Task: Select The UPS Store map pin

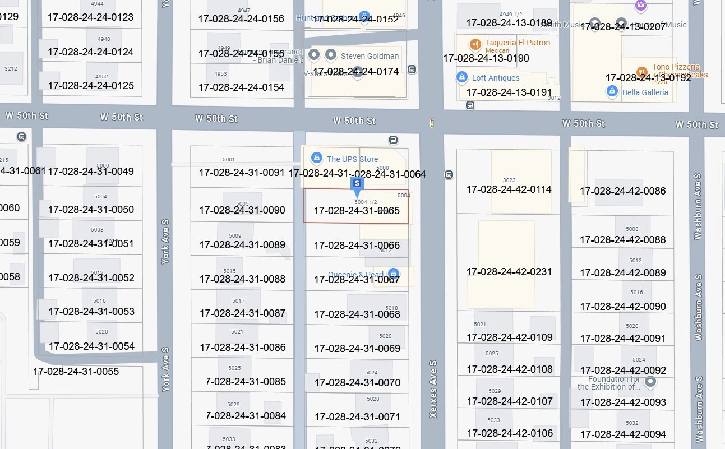Action: pos(317,158)
